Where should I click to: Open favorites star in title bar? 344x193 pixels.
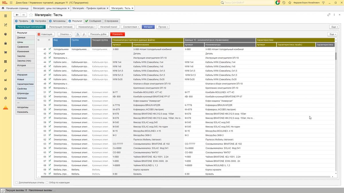pos(290,3)
